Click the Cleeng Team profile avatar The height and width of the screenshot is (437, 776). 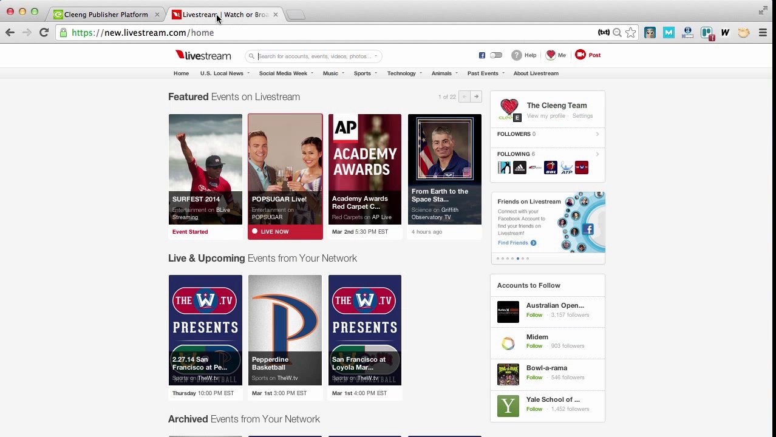[509, 110]
